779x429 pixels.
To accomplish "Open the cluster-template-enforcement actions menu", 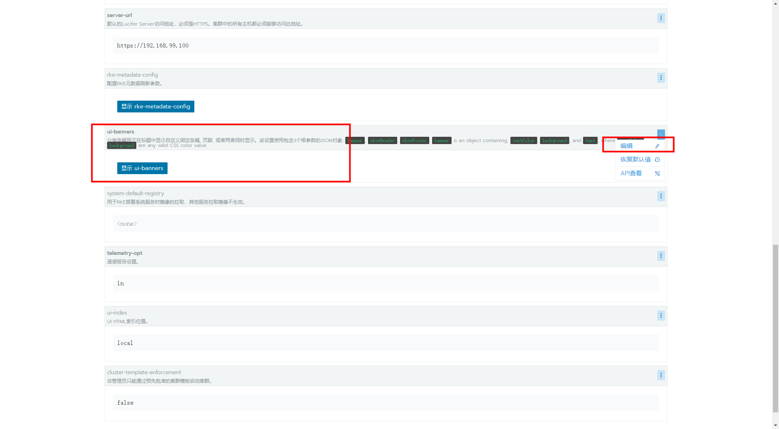I will 661,375.
